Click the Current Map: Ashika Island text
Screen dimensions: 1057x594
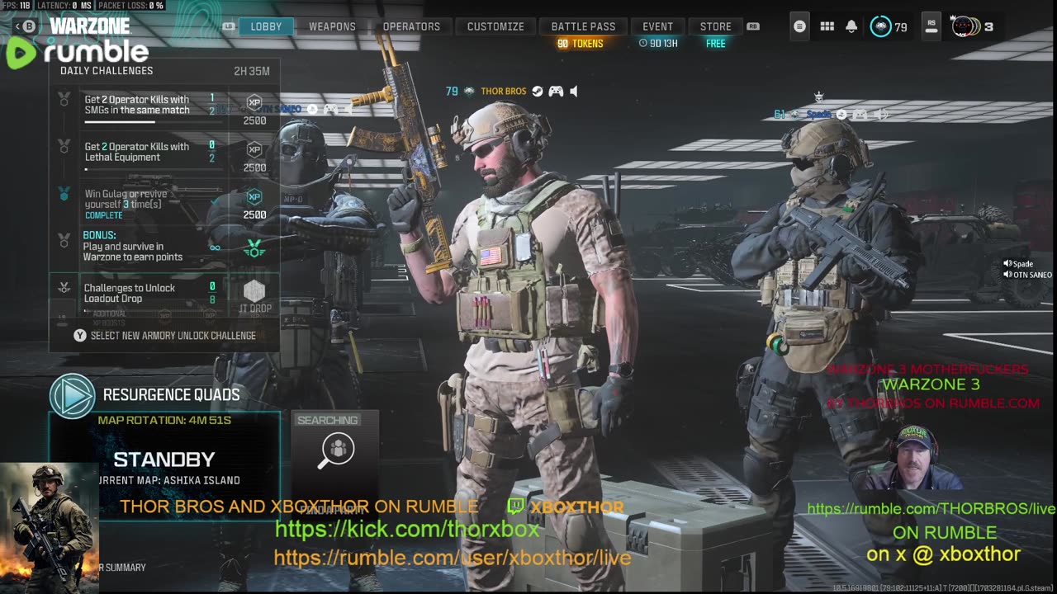click(169, 480)
